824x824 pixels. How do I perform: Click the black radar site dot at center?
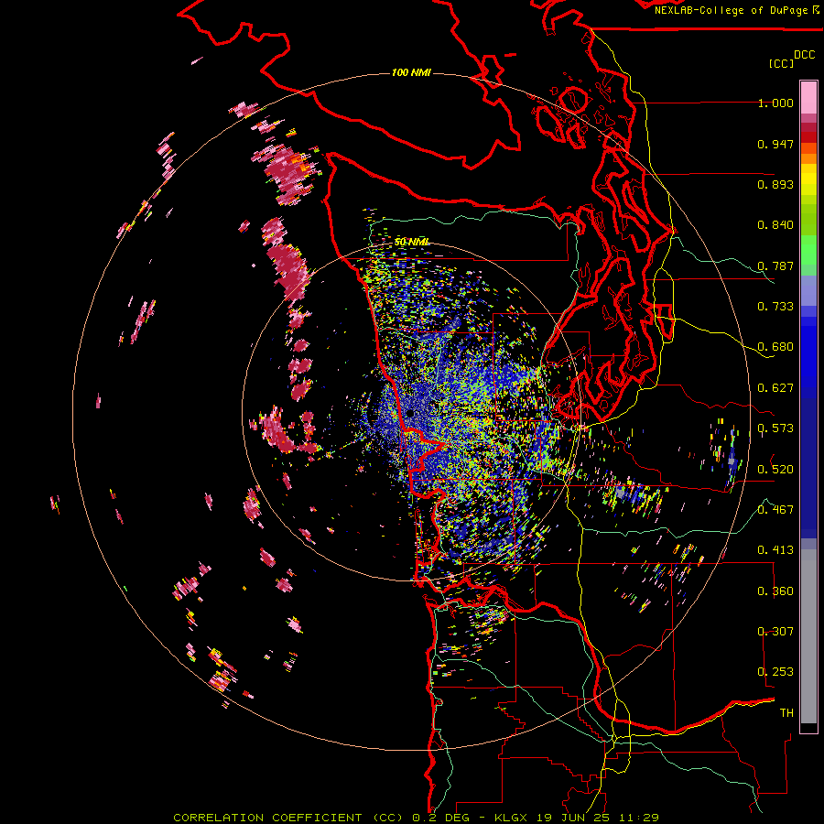[410, 414]
